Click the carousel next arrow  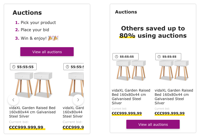point(78,100)
